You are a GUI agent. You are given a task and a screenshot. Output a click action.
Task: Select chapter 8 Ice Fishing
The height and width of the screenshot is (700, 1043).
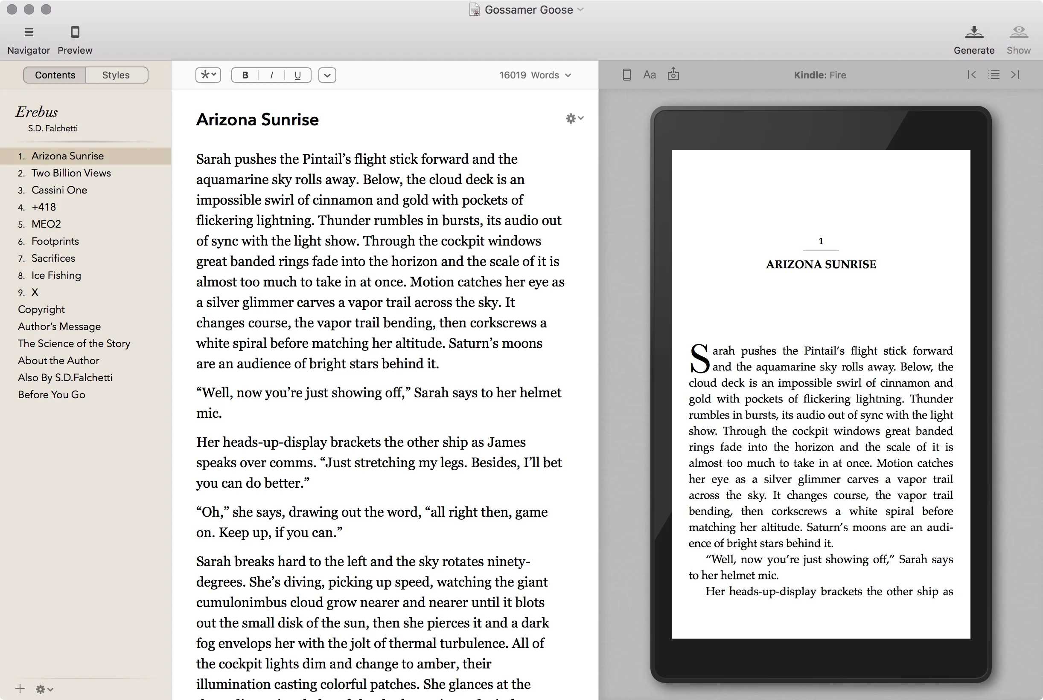(85, 275)
